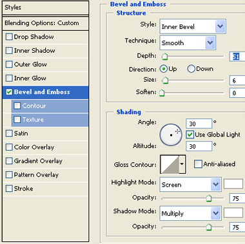Tick the Gradient Overlay checkbox

9,161
